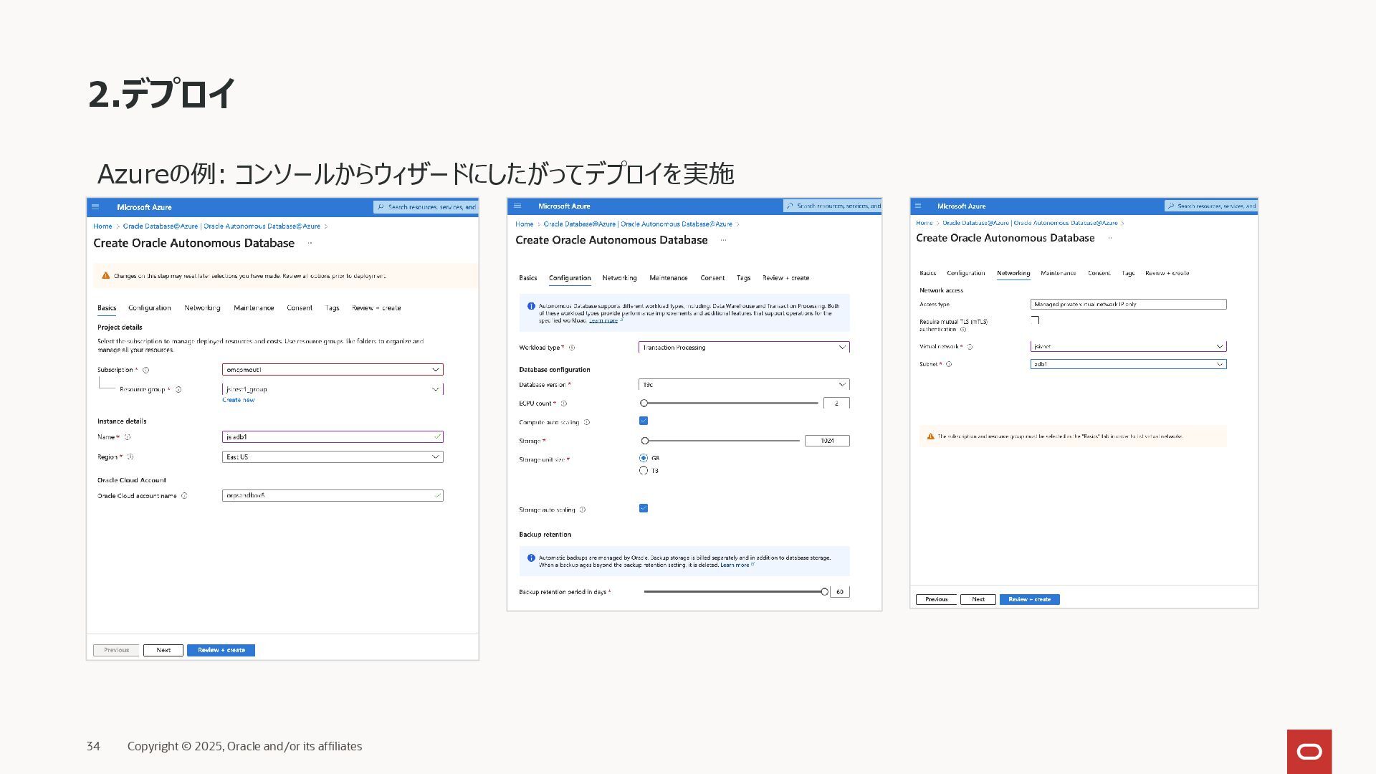Click the ECPU count number box

tap(836, 403)
